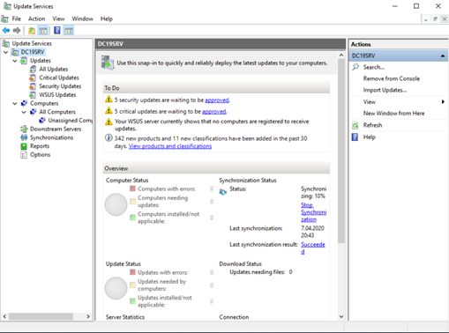Open the View submenu arrow in Actions

click(443, 102)
